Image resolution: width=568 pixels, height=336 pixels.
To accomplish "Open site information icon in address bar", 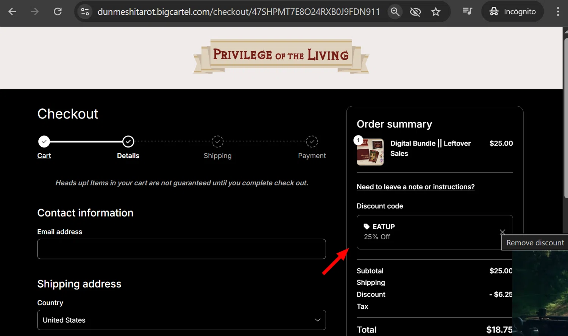I will coord(85,12).
